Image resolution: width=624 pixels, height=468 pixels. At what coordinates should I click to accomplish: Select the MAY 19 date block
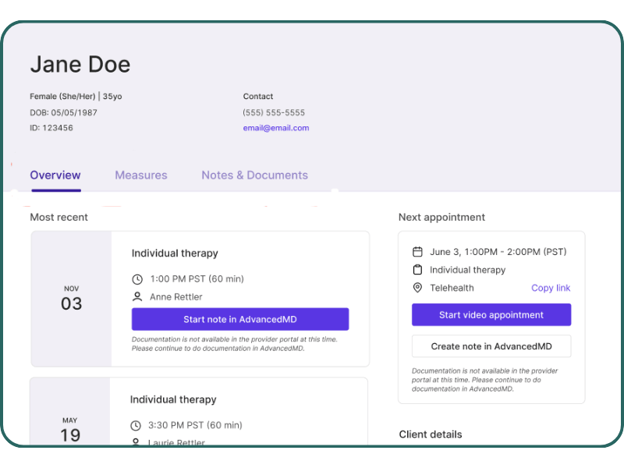70,412
